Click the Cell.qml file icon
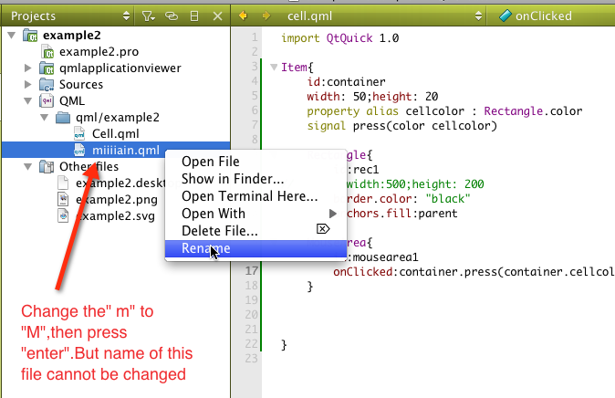Viewport: 615px width, 398px height. pos(79,134)
